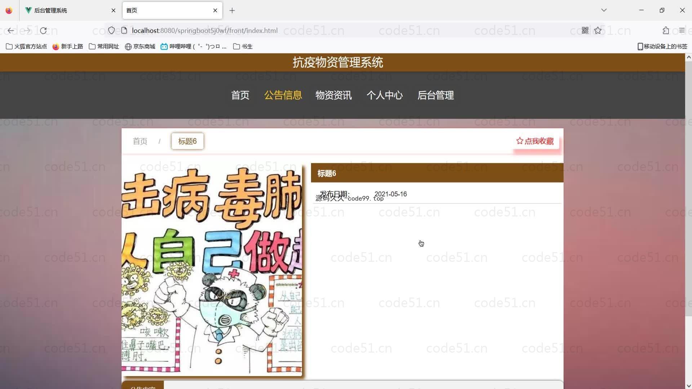This screenshot has width=692, height=389.
Task: Reload the page with refresh icon
Action: click(43, 31)
